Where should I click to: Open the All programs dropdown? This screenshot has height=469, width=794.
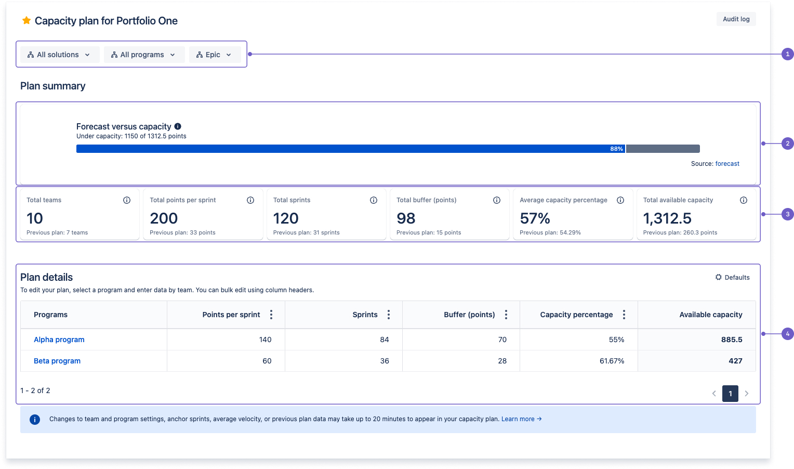(144, 54)
